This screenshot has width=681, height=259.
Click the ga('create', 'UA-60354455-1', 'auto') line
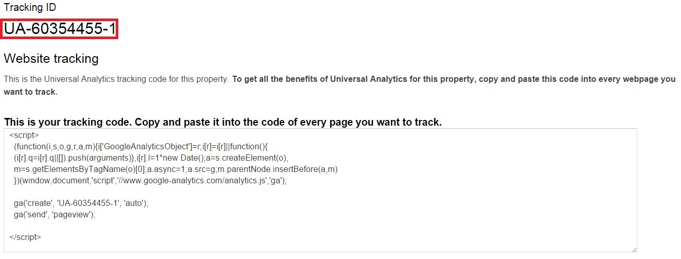point(81,203)
